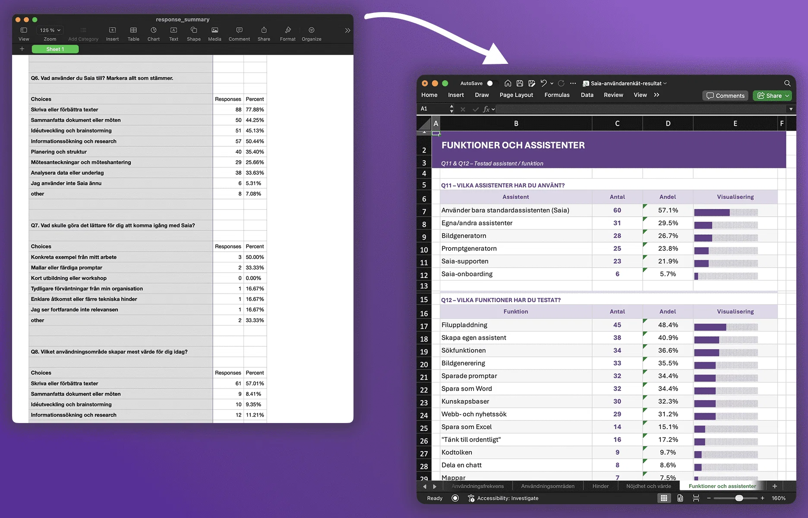The width and height of the screenshot is (808, 518).
Task: Open the Share button dropdown arrow
Action: click(787, 96)
